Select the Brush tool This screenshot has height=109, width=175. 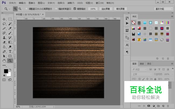pyautogui.click(x=10, y=33)
